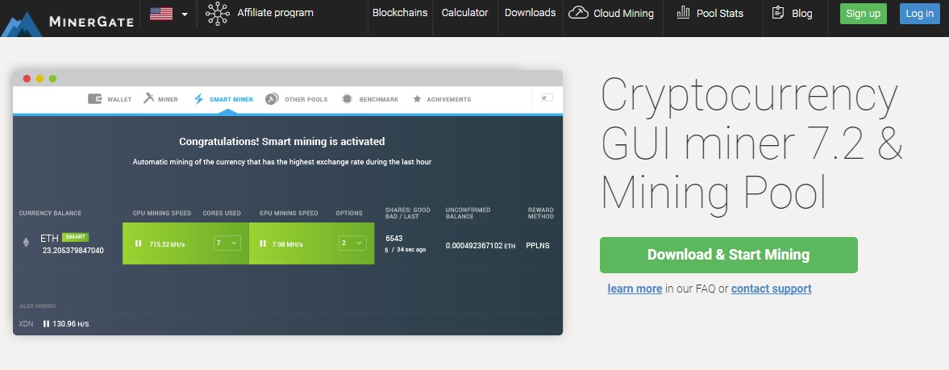This screenshot has width=949, height=370.
Task: Pause XDN mining at 130.96 H/s
Action: coord(46,324)
